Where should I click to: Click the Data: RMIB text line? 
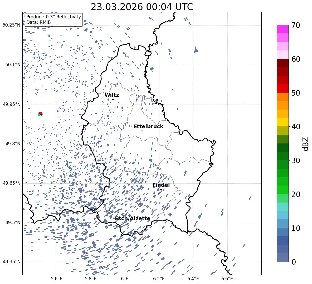click(38, 22)
